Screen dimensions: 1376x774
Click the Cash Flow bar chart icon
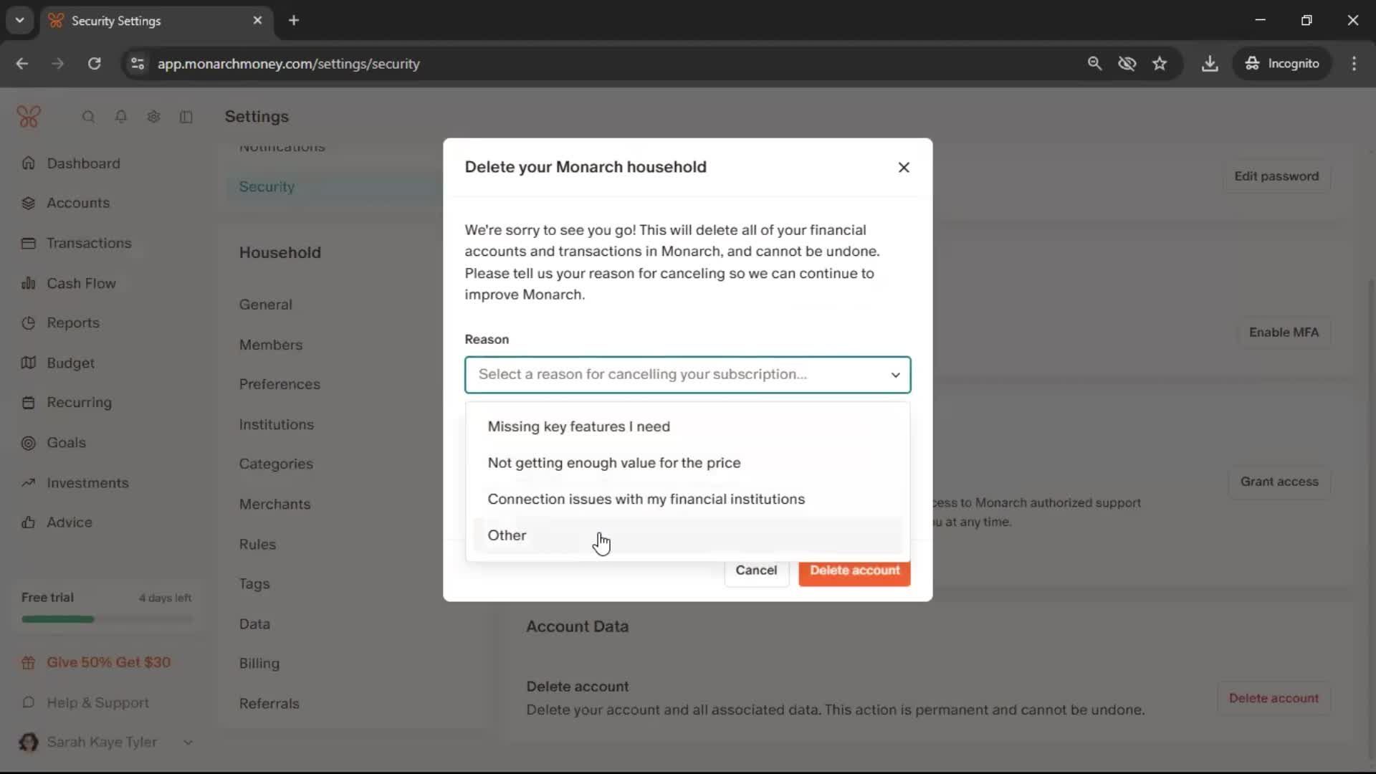29,283
